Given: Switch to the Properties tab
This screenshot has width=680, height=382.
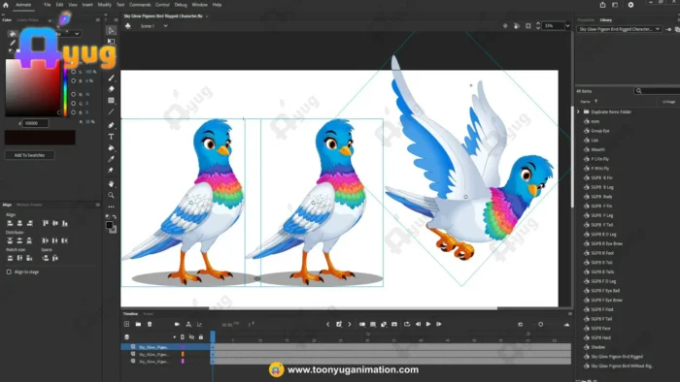Looking at the screenshot, I should pos(586,20).
